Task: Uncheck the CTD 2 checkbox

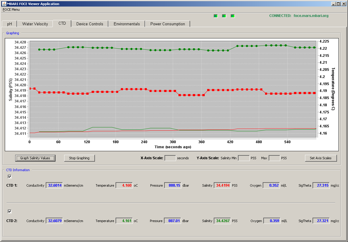Action: (x=10, y=211)
